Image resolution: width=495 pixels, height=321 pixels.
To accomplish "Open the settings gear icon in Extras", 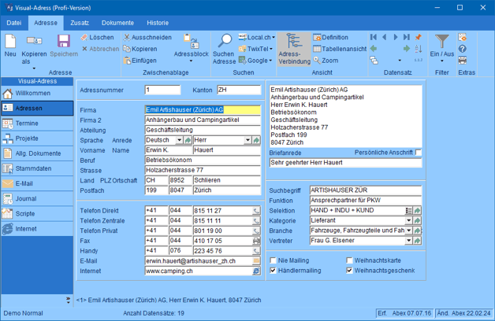I will 463,37.
